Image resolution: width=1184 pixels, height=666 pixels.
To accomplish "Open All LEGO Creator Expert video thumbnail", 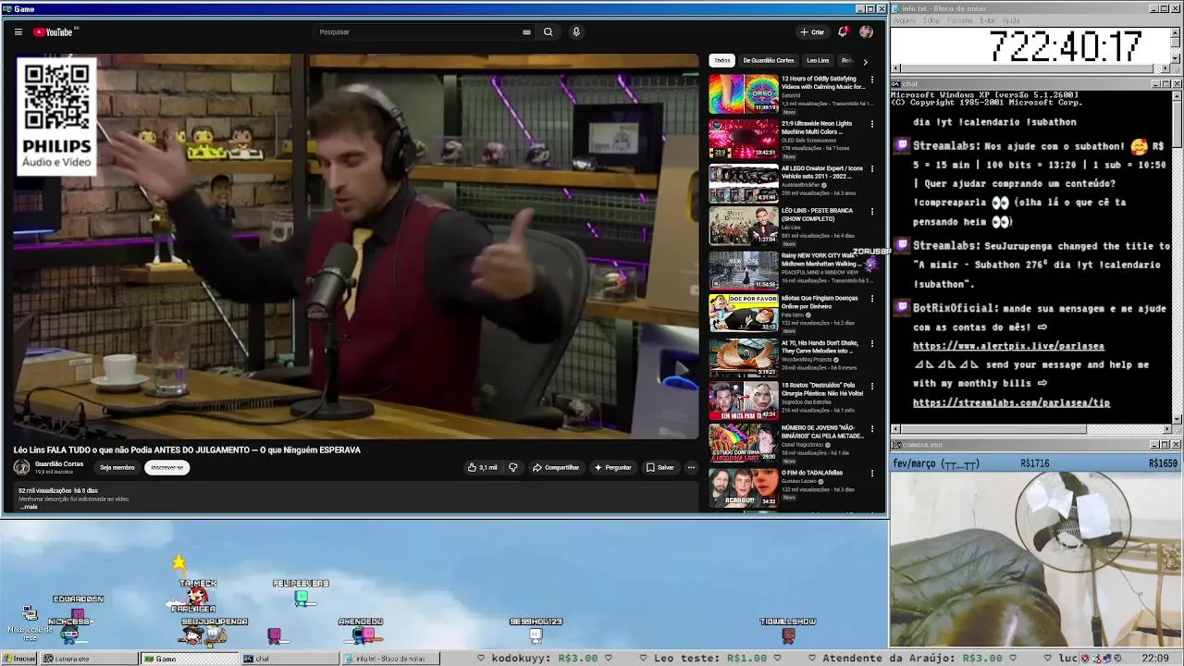I will (x=744, y=182).
